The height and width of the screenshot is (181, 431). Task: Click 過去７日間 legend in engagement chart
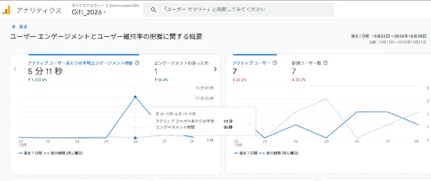(30, 153)
